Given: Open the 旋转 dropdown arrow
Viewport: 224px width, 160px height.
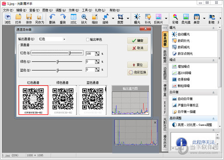Looking at the screenshot, I should (x=113, y=18).
